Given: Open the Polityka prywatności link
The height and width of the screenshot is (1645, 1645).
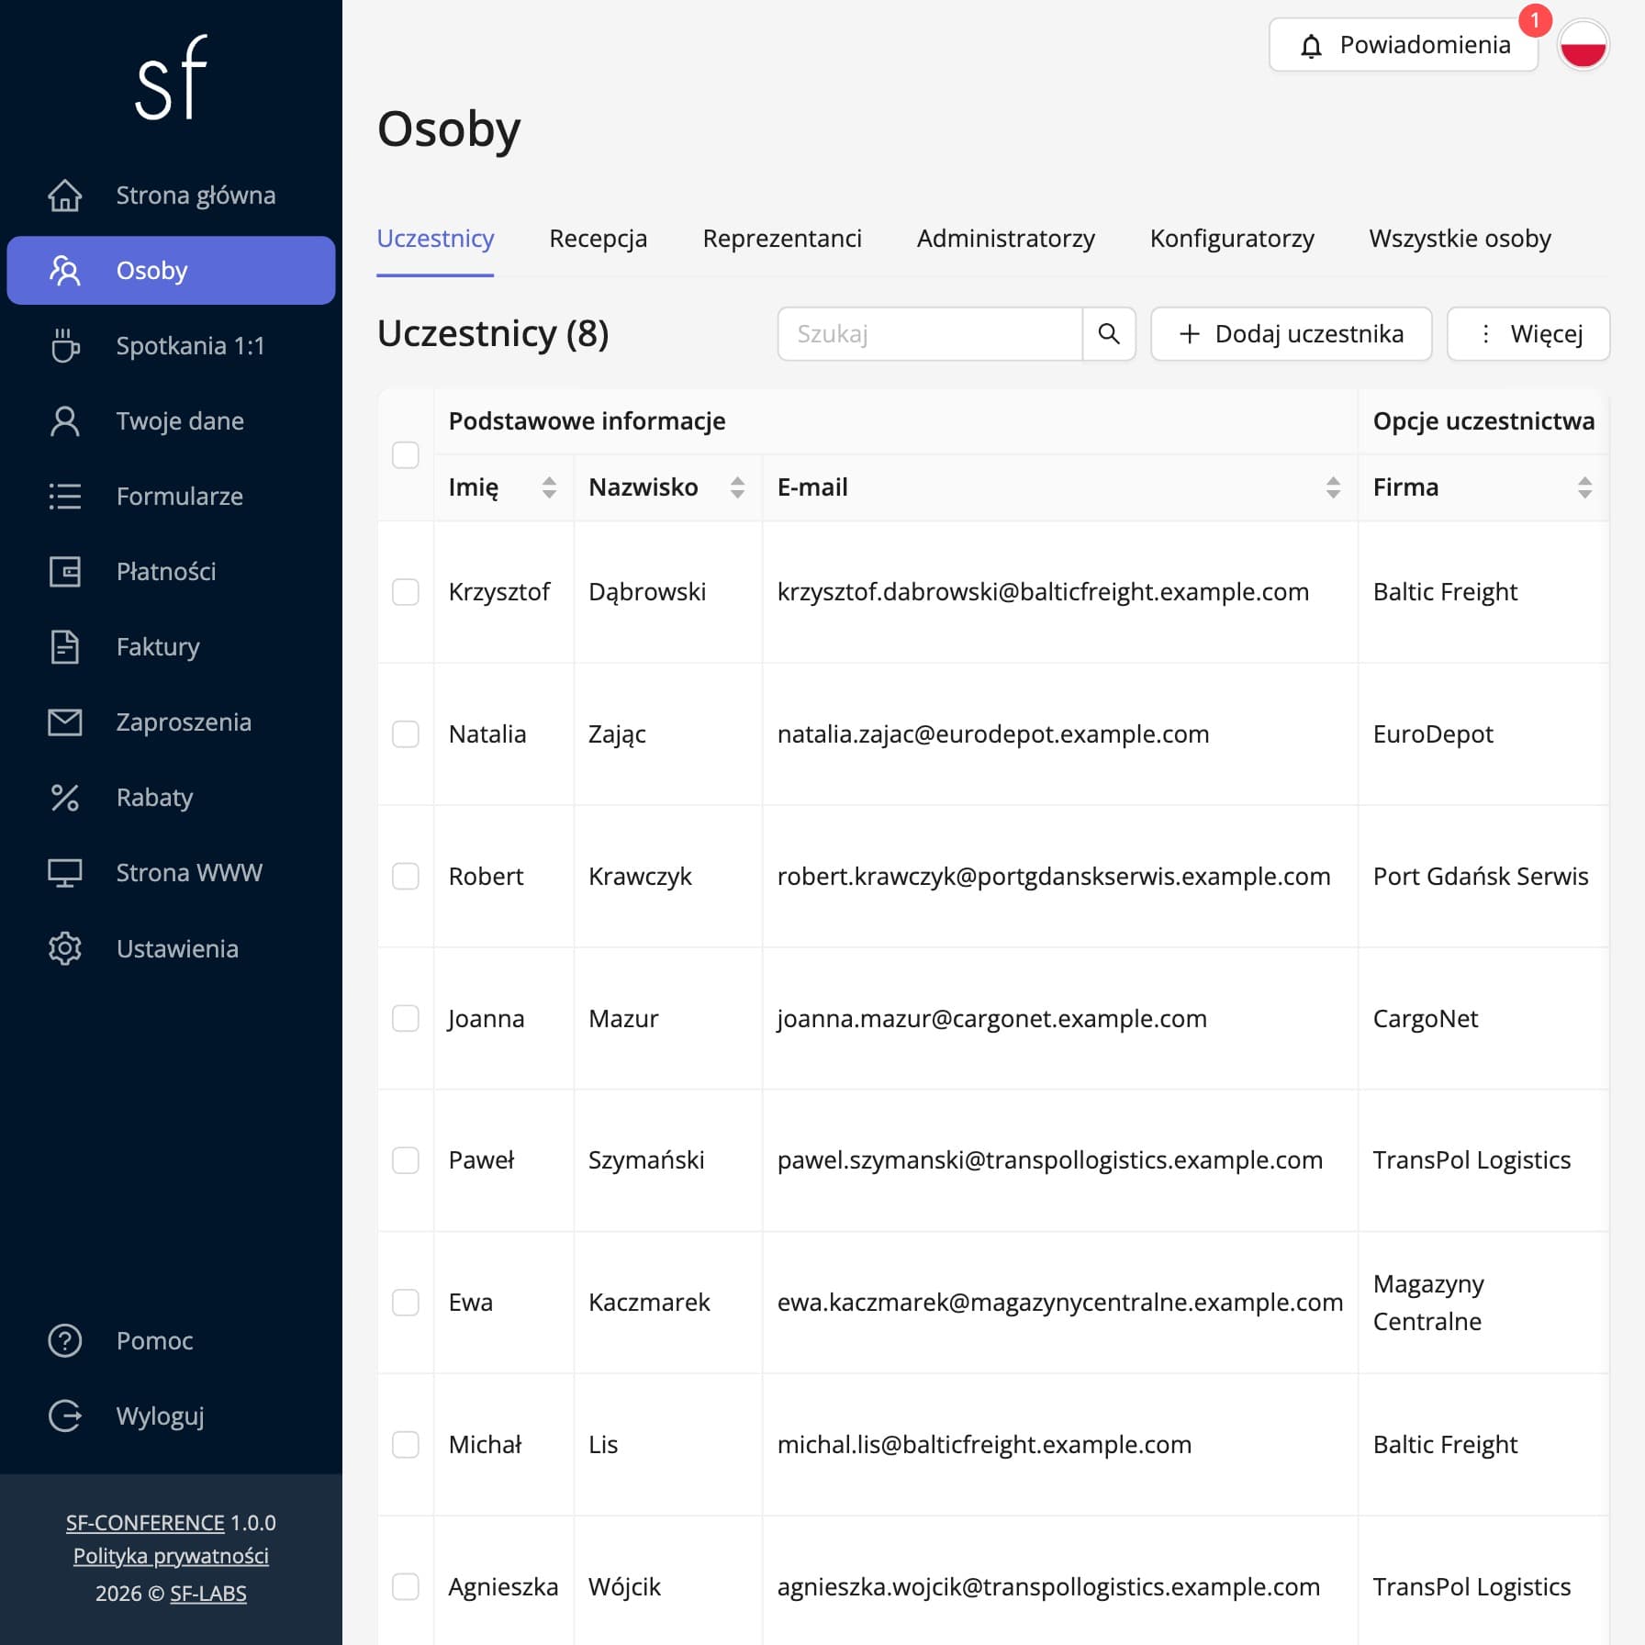Looking at the screenshot, I should 171,1556.
